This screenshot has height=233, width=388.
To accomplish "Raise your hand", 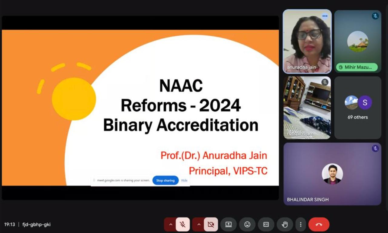I will tap(285, 225).
